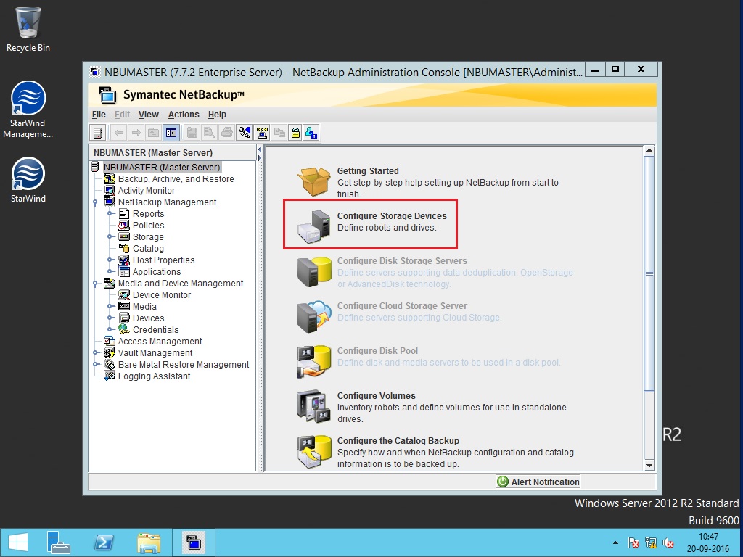Toggle the tree view pane toolbar button
The height and width of the screenshot is (557, 743).
tap(171, 132)
